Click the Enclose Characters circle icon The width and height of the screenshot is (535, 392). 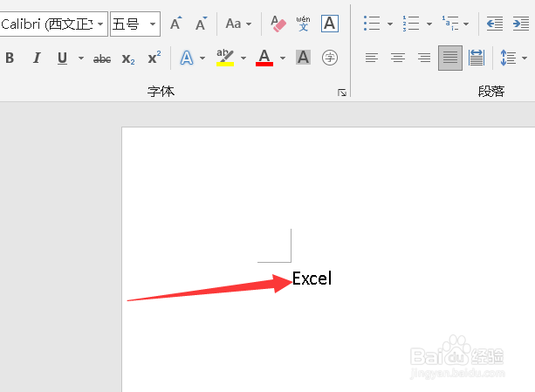[x=330, y=58]
